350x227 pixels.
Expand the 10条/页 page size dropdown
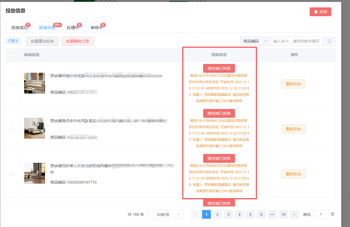point(166,214)
